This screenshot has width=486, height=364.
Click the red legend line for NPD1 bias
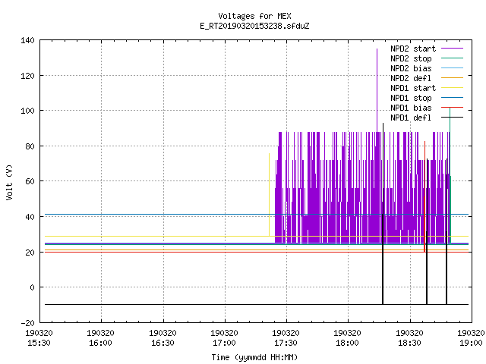[x=452, y=108]
